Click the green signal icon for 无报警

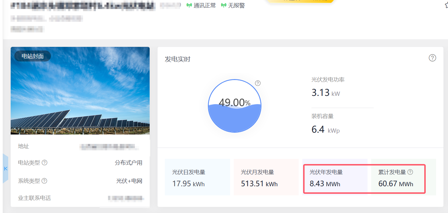(224, 5)
